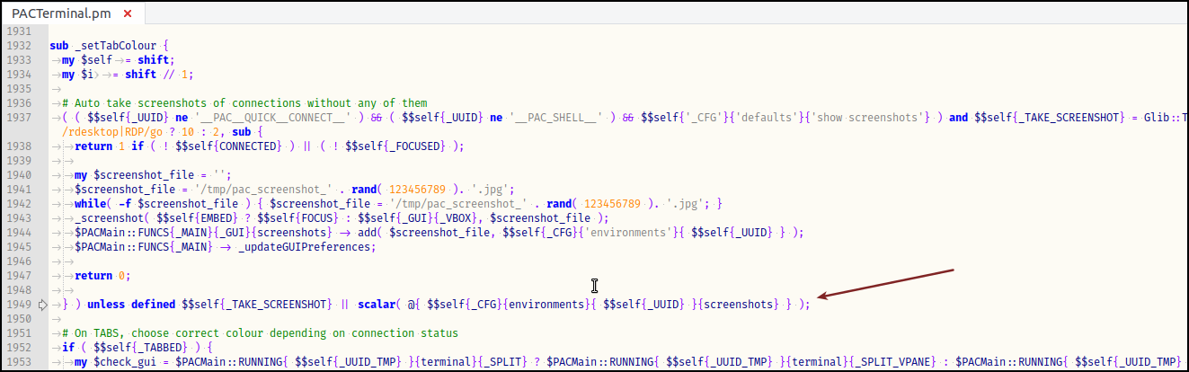Click the bookmark arrow marker on line 1949
The width and height of the screenshot is (1189, 372).
pyautogui.click(x=42, y=305)
